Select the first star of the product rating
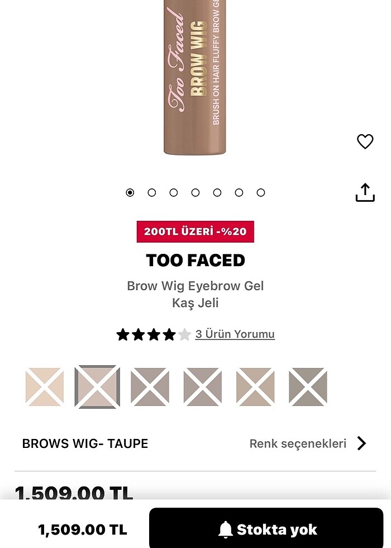The image size is (391, 548). (x=123, y=334)
